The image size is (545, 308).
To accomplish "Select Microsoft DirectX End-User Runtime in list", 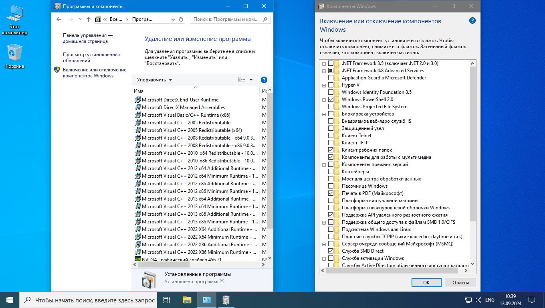I will click(x=180, y=100).
